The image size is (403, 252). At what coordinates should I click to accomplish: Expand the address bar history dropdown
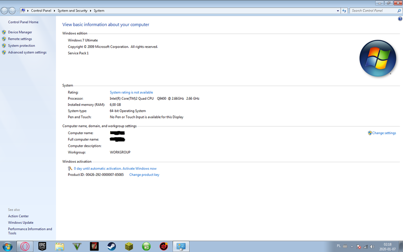[x=338, y=11]
